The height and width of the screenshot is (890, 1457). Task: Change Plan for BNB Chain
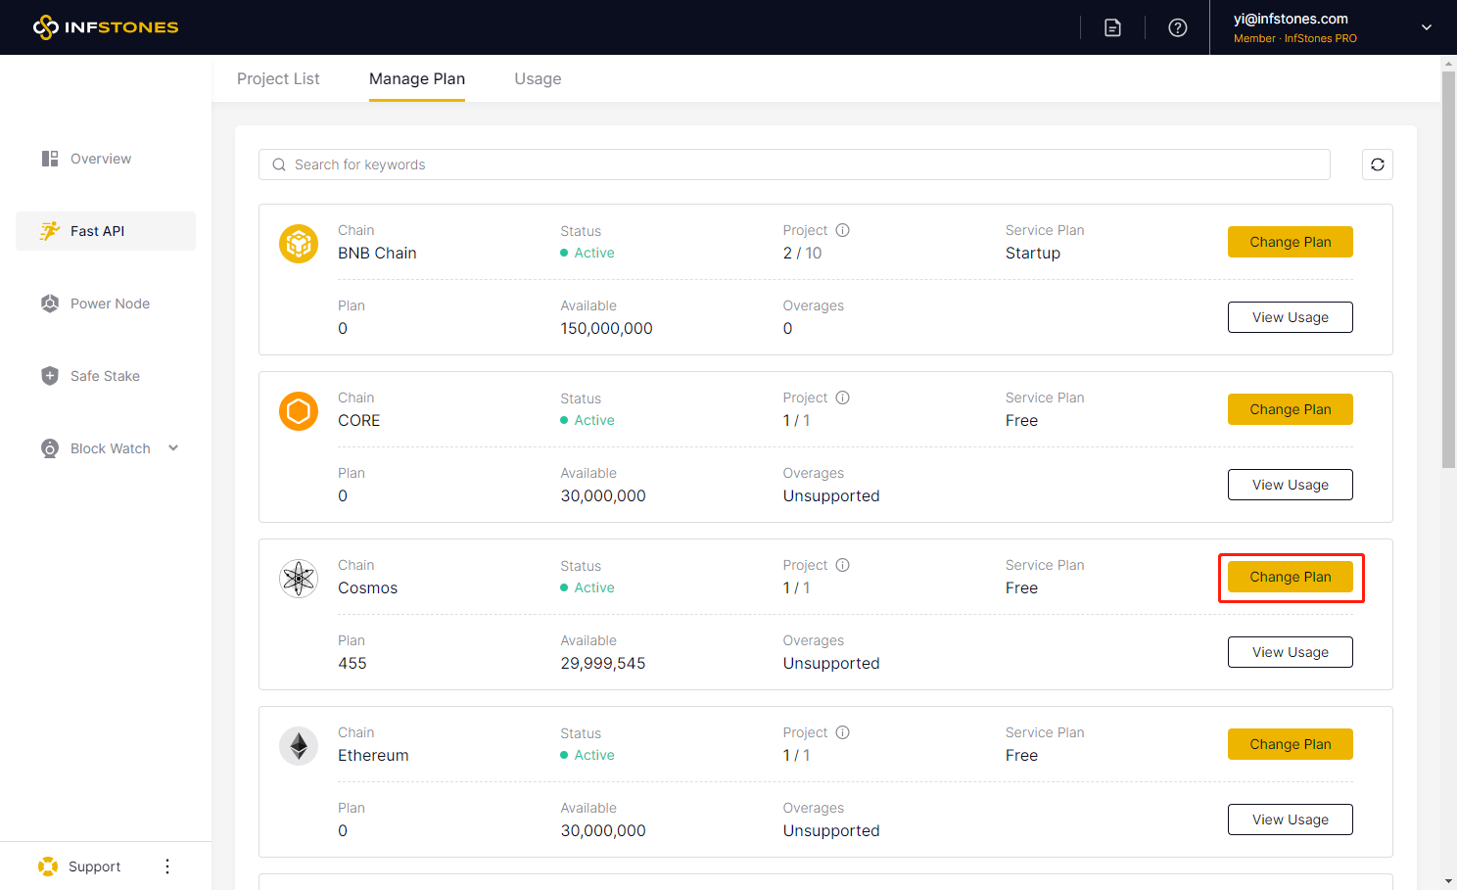tap(1291, 242)
